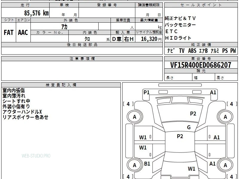Click the 譲渡書類期限 header cell
Viewport: 239px width, 179px height.
pos(149,5)
